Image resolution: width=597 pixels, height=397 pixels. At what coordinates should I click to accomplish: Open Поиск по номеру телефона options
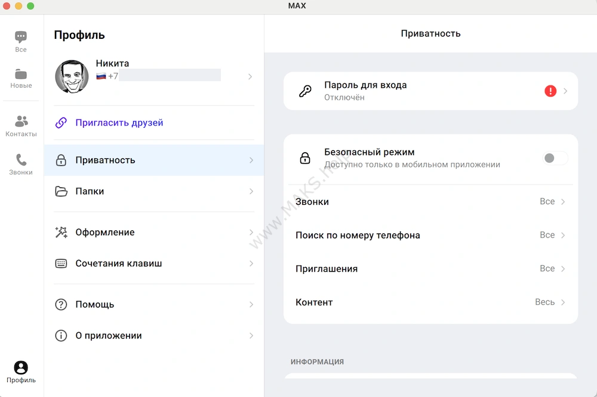tap(430, 235)
